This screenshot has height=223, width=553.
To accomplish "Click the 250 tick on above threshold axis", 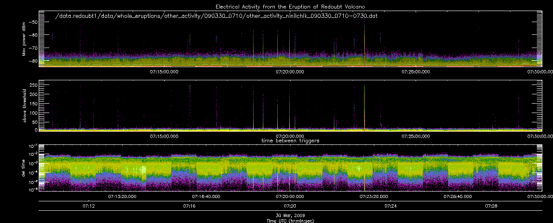I will click(33, 85).
